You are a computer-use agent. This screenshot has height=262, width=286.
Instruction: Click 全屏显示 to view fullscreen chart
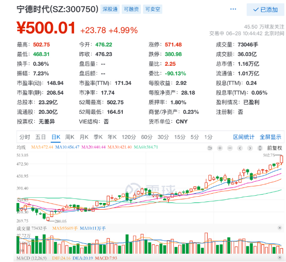[270, 137]
